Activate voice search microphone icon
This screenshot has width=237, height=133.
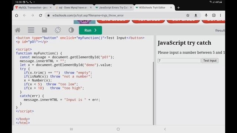click(206, 15)
